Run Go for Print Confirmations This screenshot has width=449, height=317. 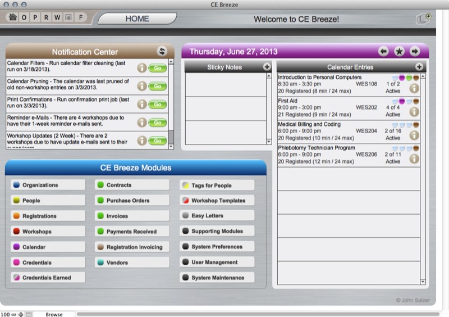pyautogui.click(x=158, y=104)
